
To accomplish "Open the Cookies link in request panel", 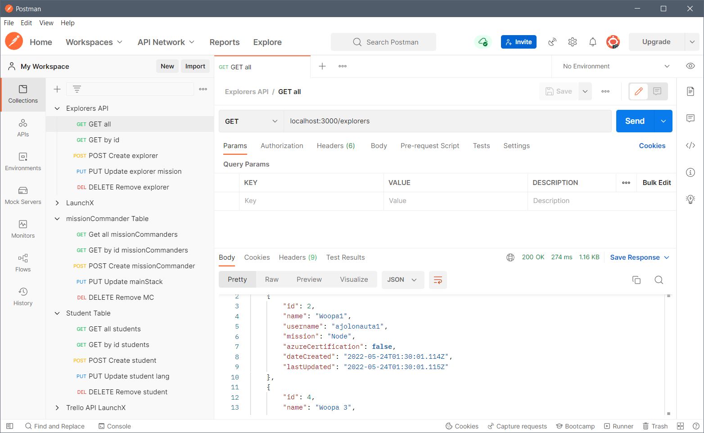I will pos(652,146).
